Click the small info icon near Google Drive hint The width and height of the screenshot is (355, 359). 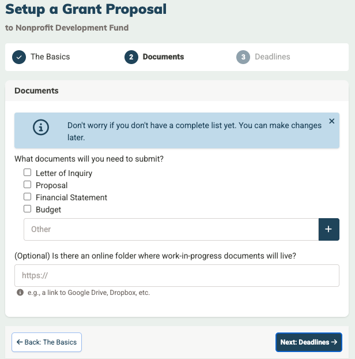tap(20, 293)
